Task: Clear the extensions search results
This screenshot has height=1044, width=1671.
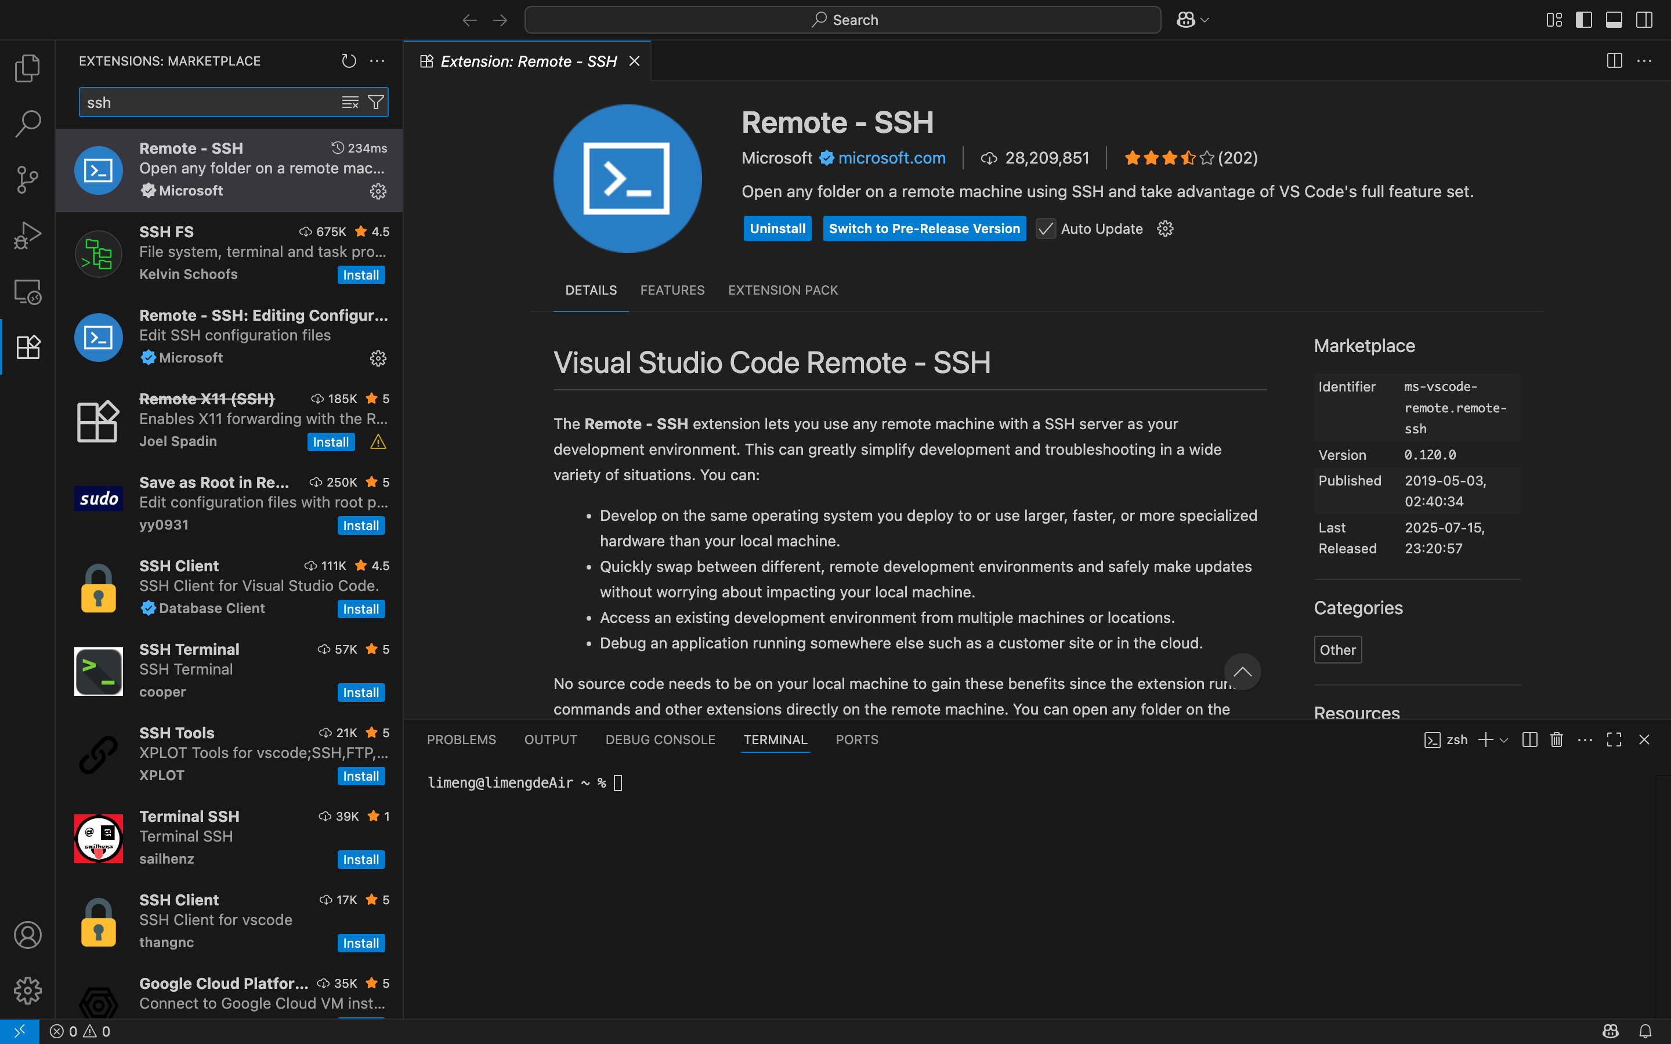Action: click(x=350, y=102)
